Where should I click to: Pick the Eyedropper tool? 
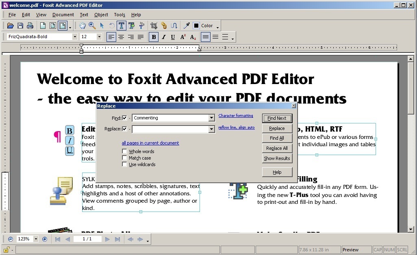(187, 26)
